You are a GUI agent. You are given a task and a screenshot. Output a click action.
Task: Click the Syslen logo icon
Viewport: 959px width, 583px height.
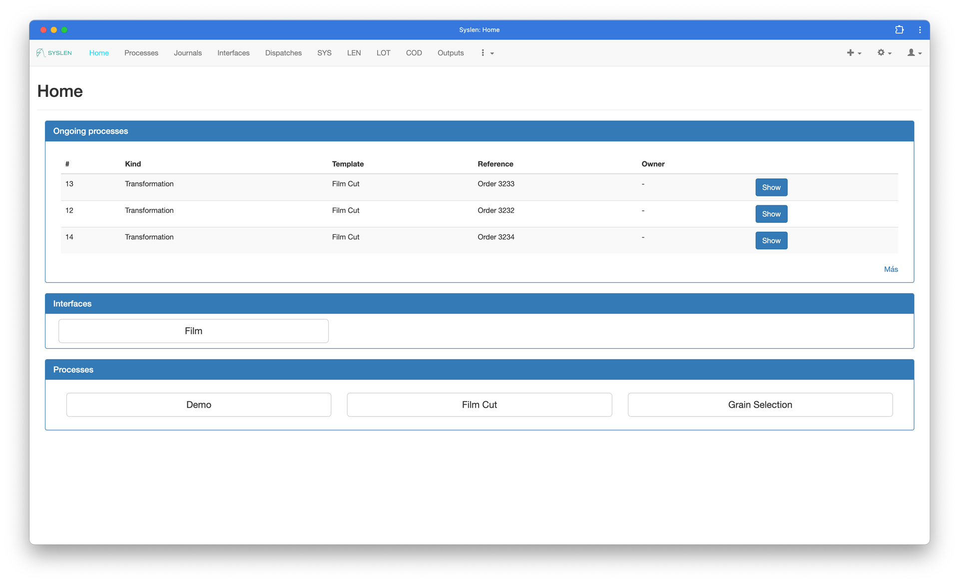pos(41,53)
